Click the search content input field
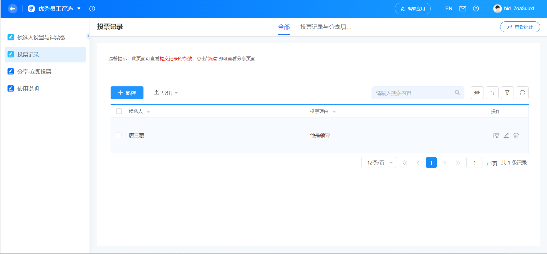This screenshot has height=254, width=547. (x=418, y=93)
